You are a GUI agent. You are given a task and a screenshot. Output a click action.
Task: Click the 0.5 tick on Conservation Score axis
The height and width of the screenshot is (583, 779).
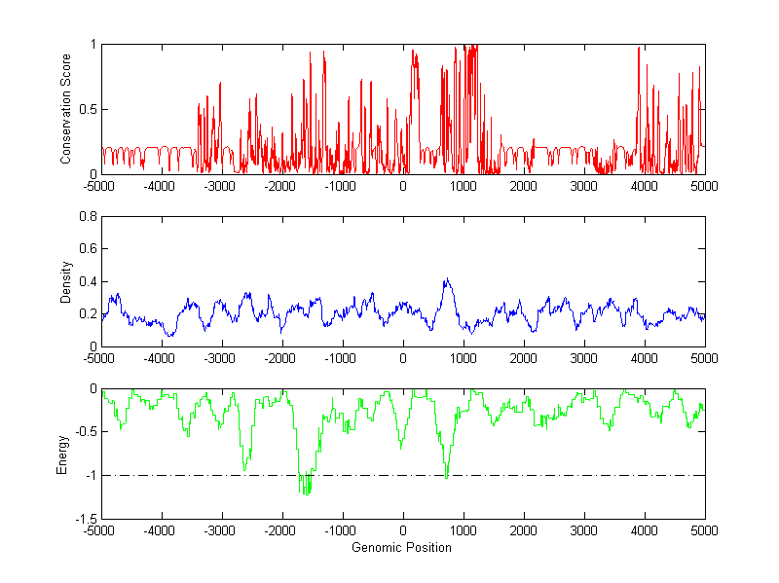click(x=87, y=109)
